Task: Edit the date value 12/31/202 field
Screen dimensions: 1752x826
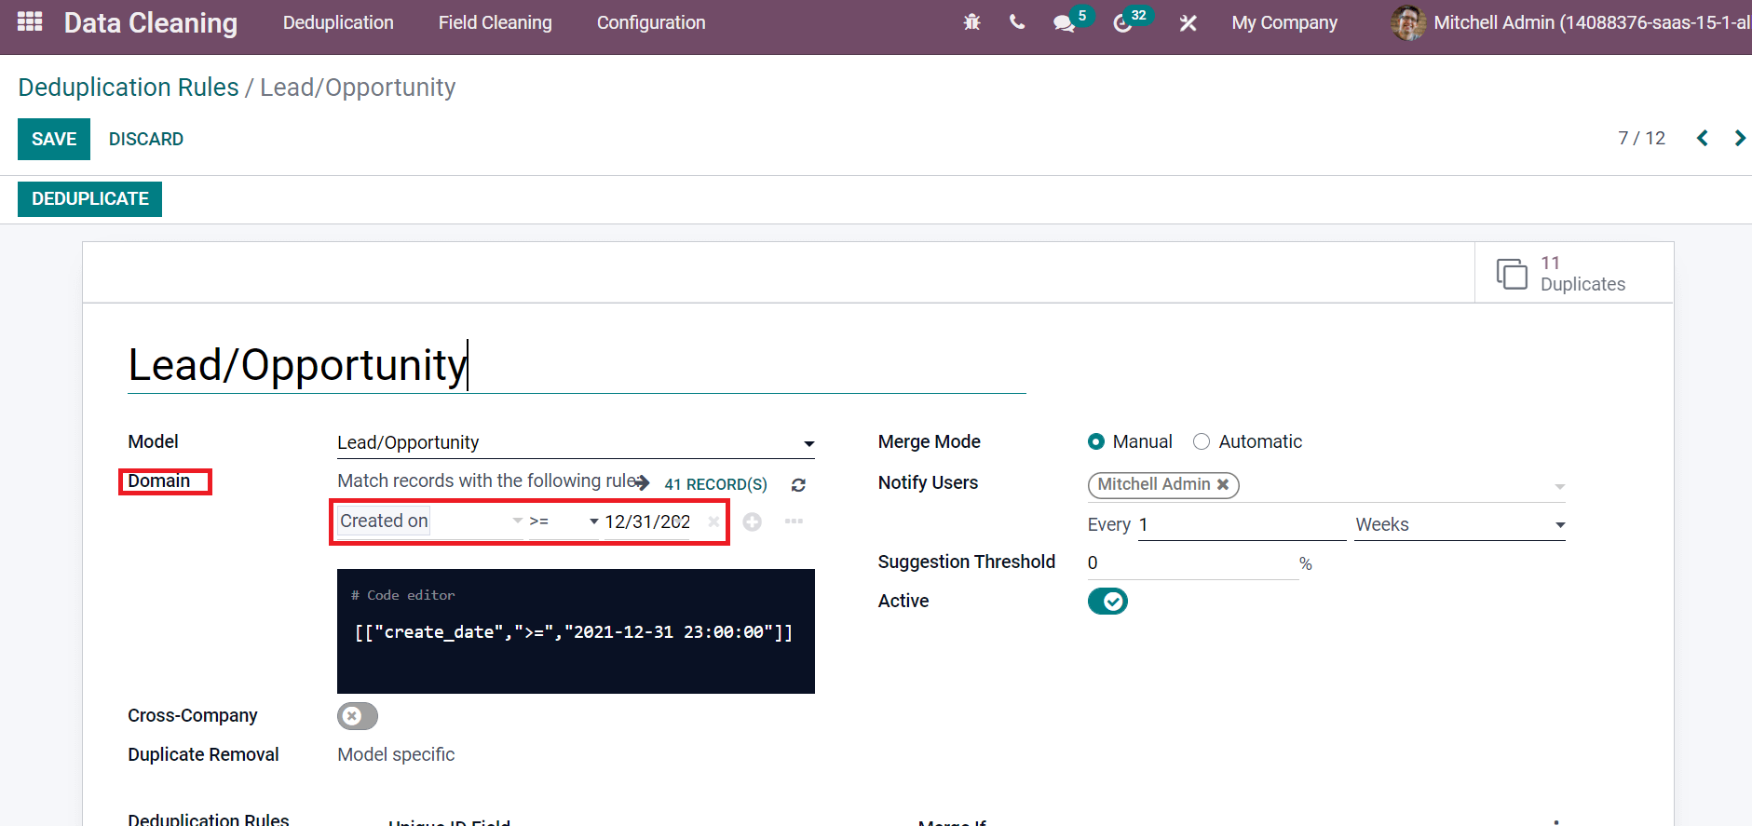Action: coord(648,521)
